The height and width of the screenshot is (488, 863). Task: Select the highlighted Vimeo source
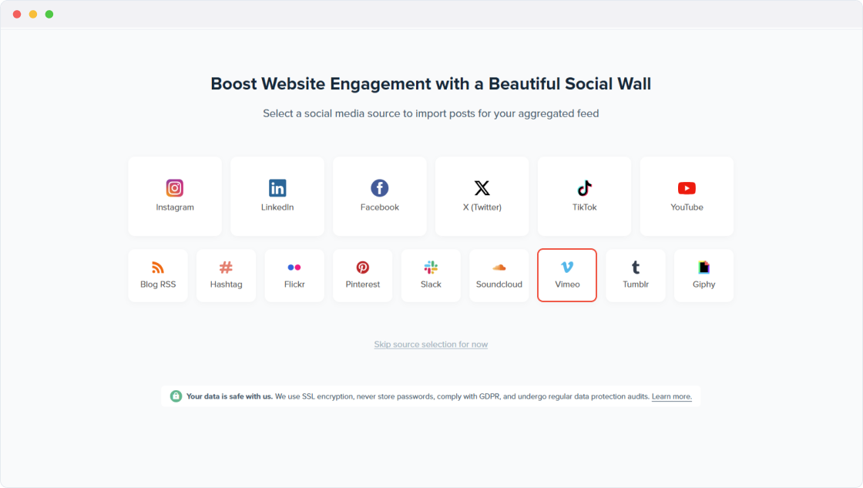tap(567, 275)
